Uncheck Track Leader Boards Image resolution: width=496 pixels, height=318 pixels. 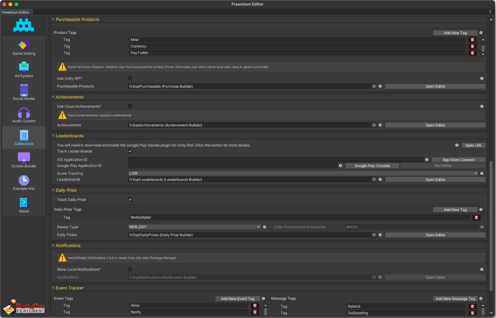click(130, 151)
